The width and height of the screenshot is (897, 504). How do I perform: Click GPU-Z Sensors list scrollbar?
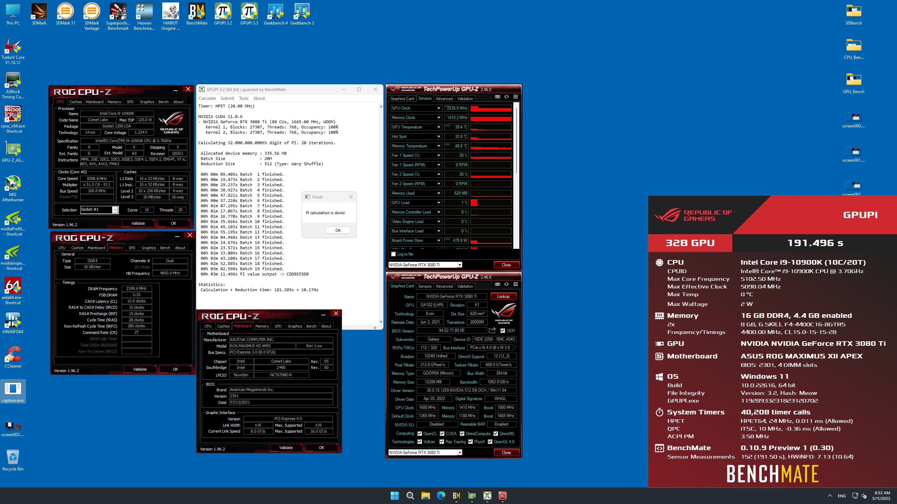click(516, 140)
